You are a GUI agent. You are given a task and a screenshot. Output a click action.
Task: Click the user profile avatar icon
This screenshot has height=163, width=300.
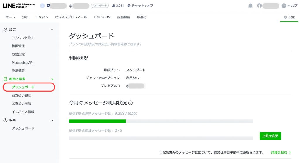tap(259, 6)
